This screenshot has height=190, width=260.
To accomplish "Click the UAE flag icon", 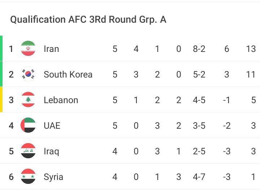I will [x=28, y=125].
